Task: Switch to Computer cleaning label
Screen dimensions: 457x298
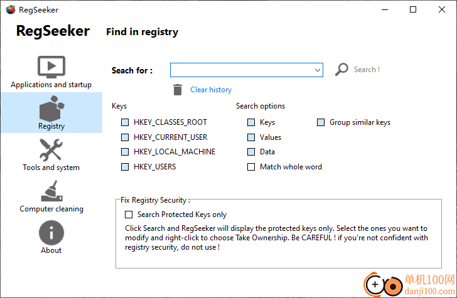Action: coord(51,209)
